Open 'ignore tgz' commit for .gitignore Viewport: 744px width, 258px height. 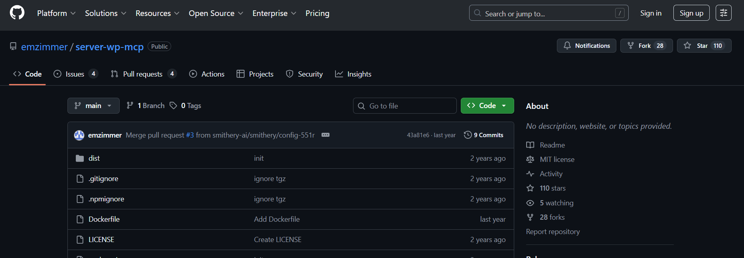point(270,179)
